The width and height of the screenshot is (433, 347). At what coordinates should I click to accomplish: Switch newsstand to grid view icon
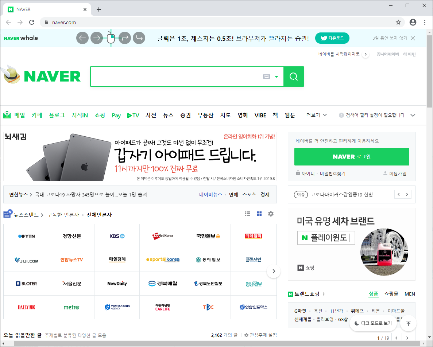tap(259, 214)
